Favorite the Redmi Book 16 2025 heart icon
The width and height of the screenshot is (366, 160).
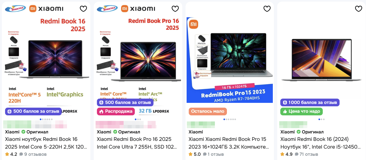[x=83, y=9]
